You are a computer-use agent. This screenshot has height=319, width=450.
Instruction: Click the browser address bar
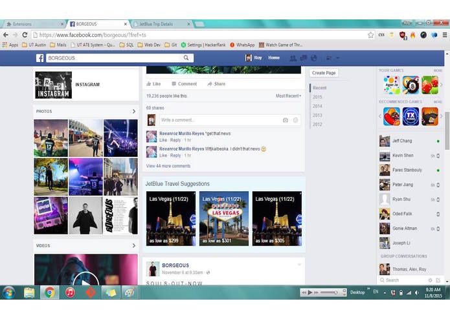[x=199, y=35]
